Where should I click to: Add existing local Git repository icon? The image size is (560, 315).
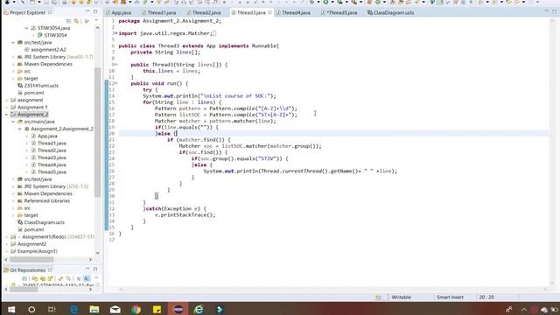coord(35,278)
